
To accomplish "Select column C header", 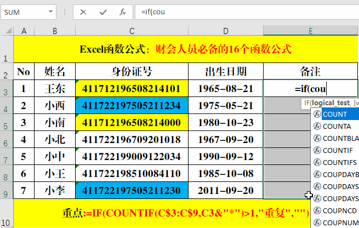I will [x=132, y=31].
